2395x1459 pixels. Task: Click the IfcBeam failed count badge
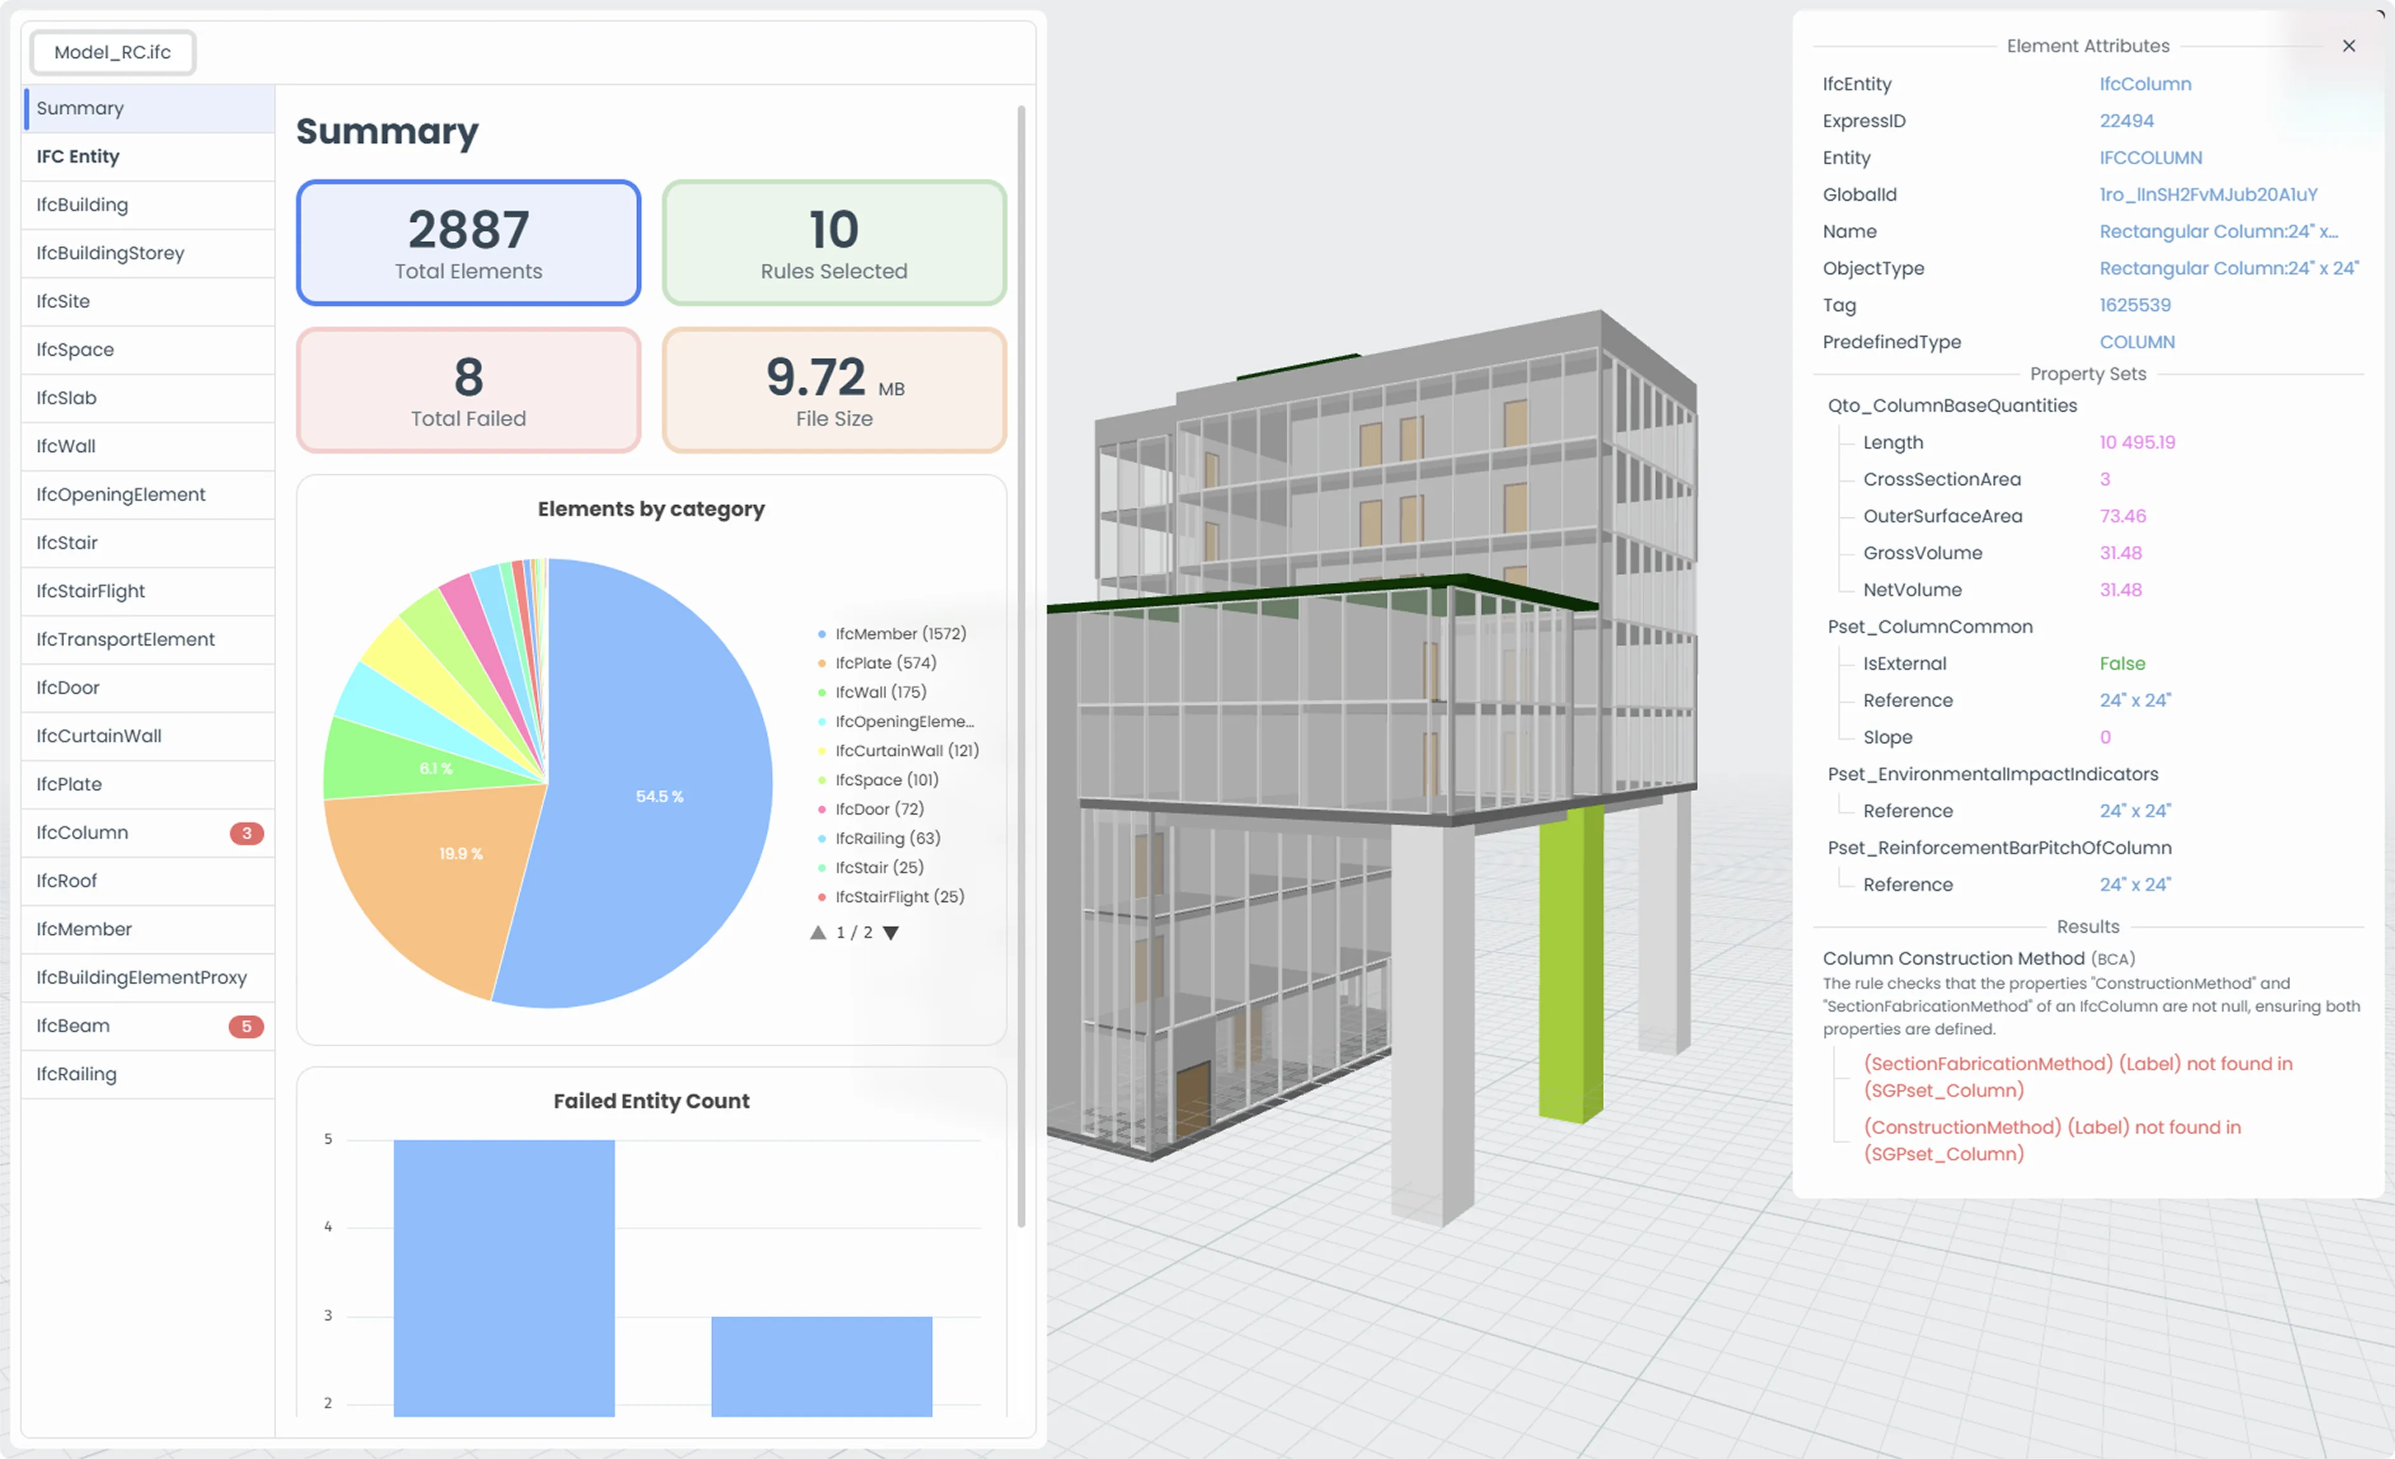point(246,1026)
